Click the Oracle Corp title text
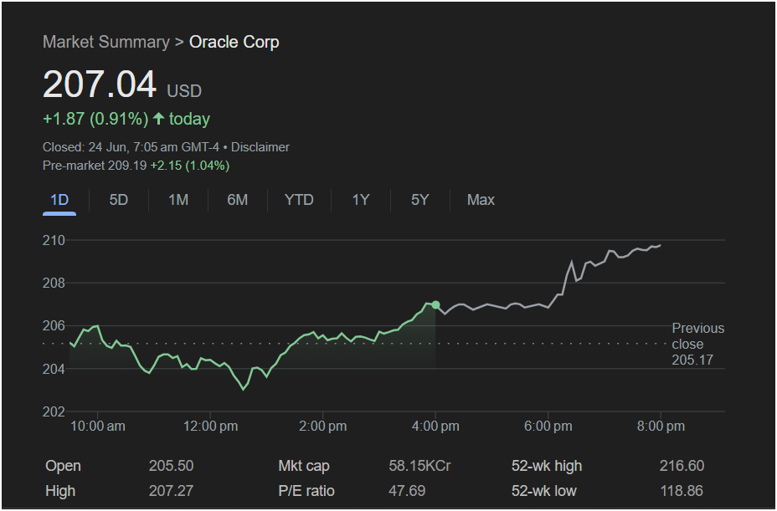777x511 pixels. click(x=234, y=42)
